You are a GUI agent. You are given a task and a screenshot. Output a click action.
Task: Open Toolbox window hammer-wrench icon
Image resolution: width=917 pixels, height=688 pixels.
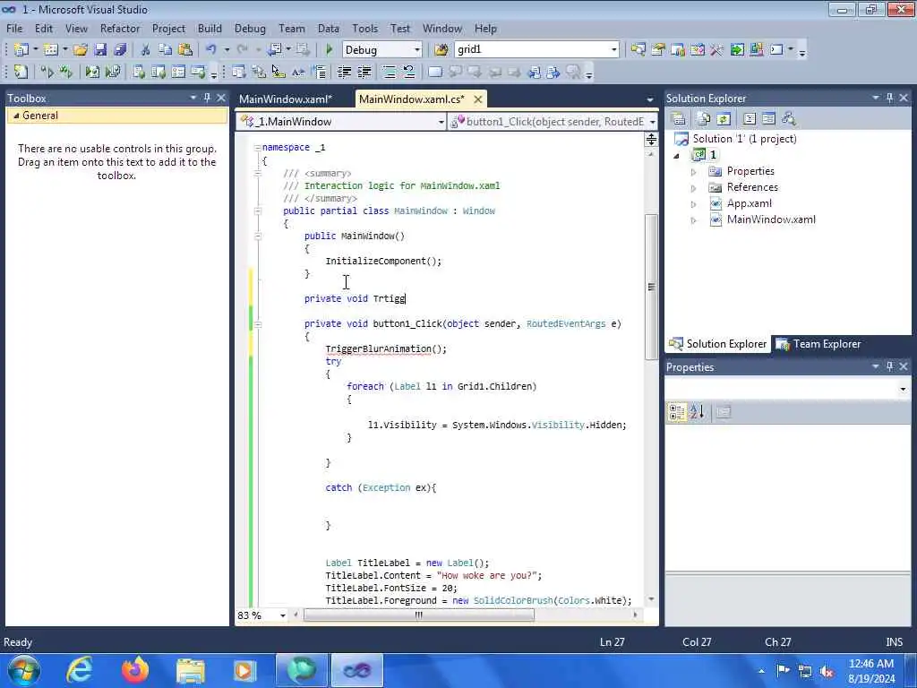716,50
